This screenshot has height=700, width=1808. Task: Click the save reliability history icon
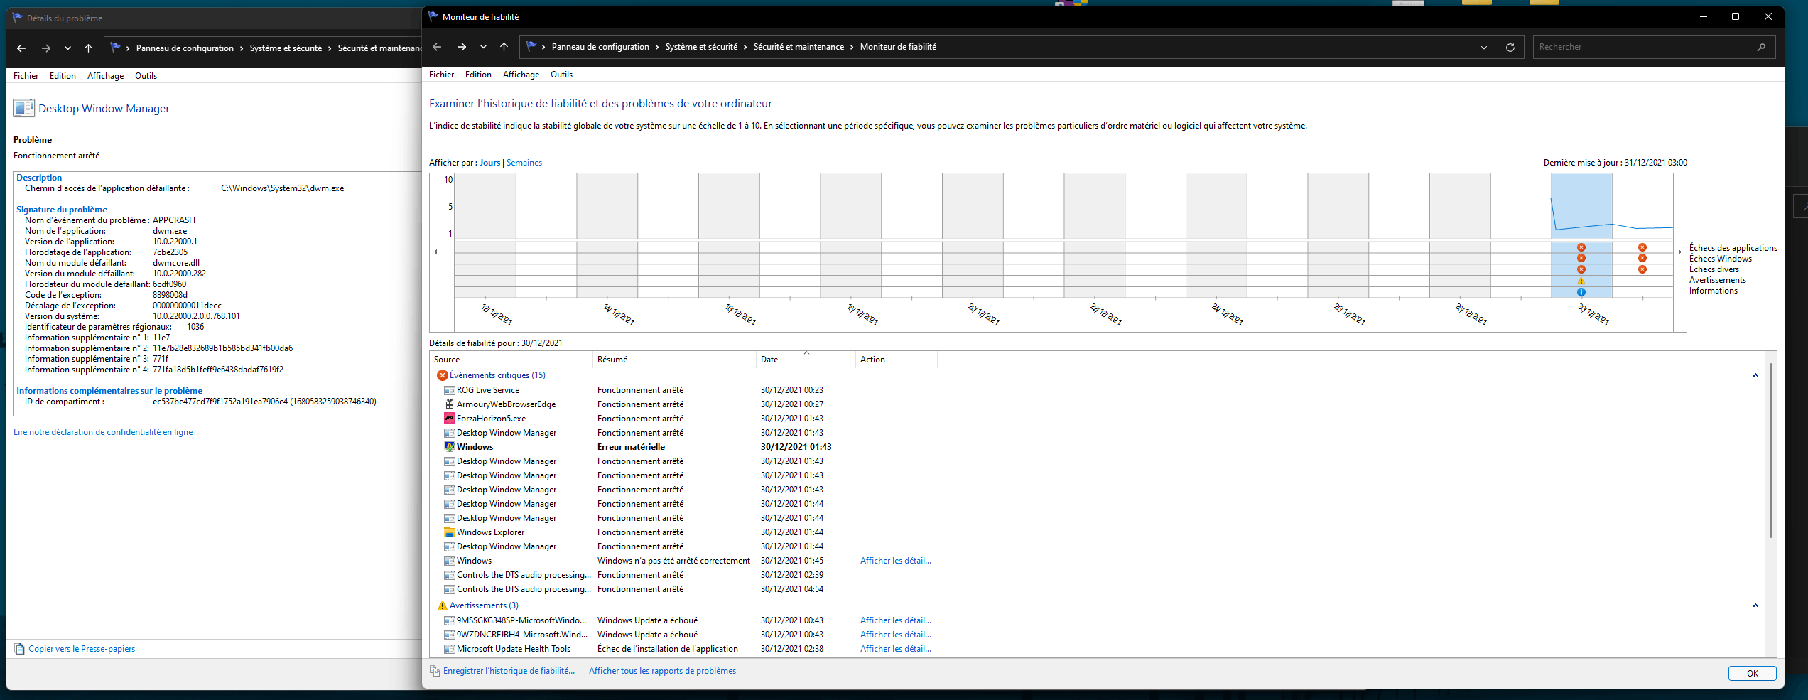coord(435,671)
